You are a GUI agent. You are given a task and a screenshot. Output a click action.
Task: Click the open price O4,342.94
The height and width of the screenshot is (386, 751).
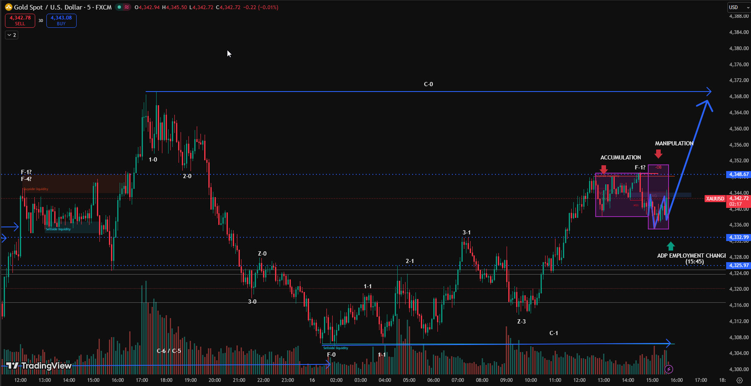(147, 7)
